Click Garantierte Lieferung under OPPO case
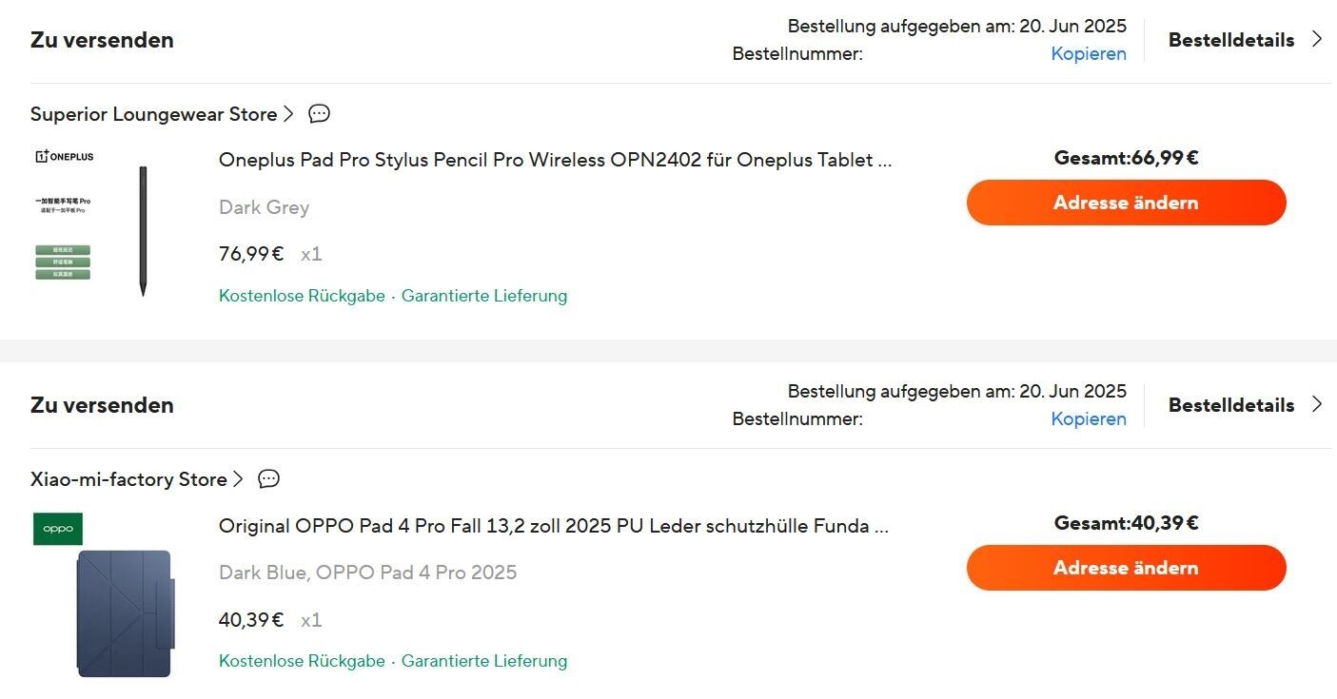The width and height of the screenshot is (1337, 699). point(483,661)
